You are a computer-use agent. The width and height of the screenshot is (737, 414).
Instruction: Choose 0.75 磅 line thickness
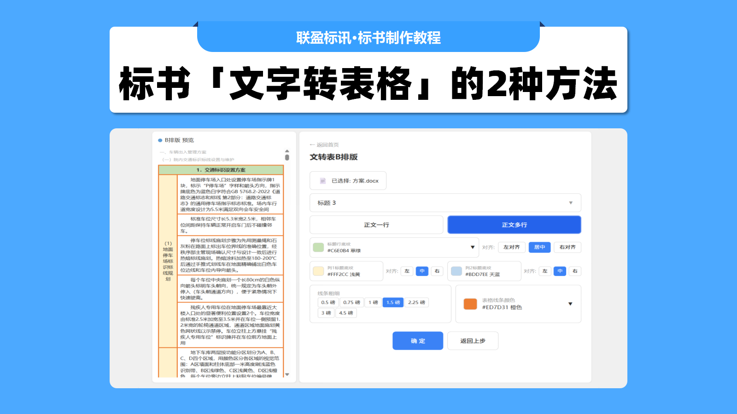point(351,302)
